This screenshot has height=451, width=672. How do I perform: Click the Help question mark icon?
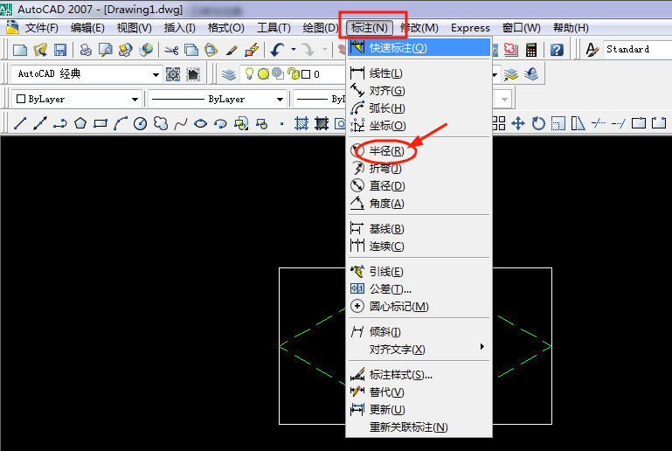[x=557, y=50]
